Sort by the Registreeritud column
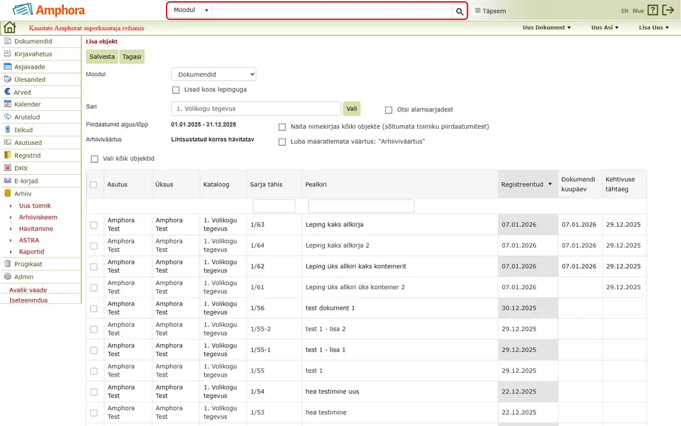This screenshot has width=681, height=426. pos(527,185)
